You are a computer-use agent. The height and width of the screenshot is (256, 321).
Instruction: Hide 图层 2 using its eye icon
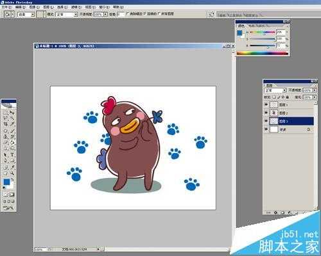(266, 113)
